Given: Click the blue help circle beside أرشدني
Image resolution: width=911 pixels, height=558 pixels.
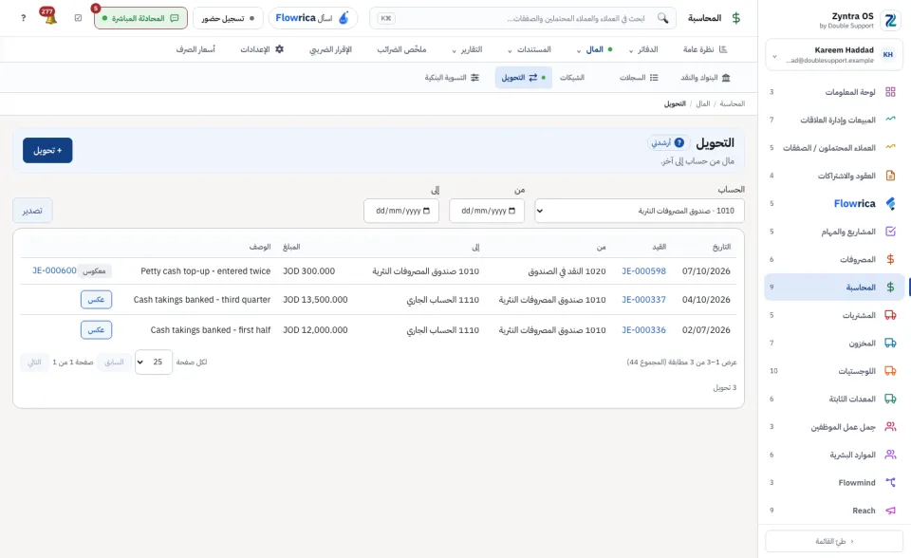Looking at the screenshot, I should pos(679,142).
